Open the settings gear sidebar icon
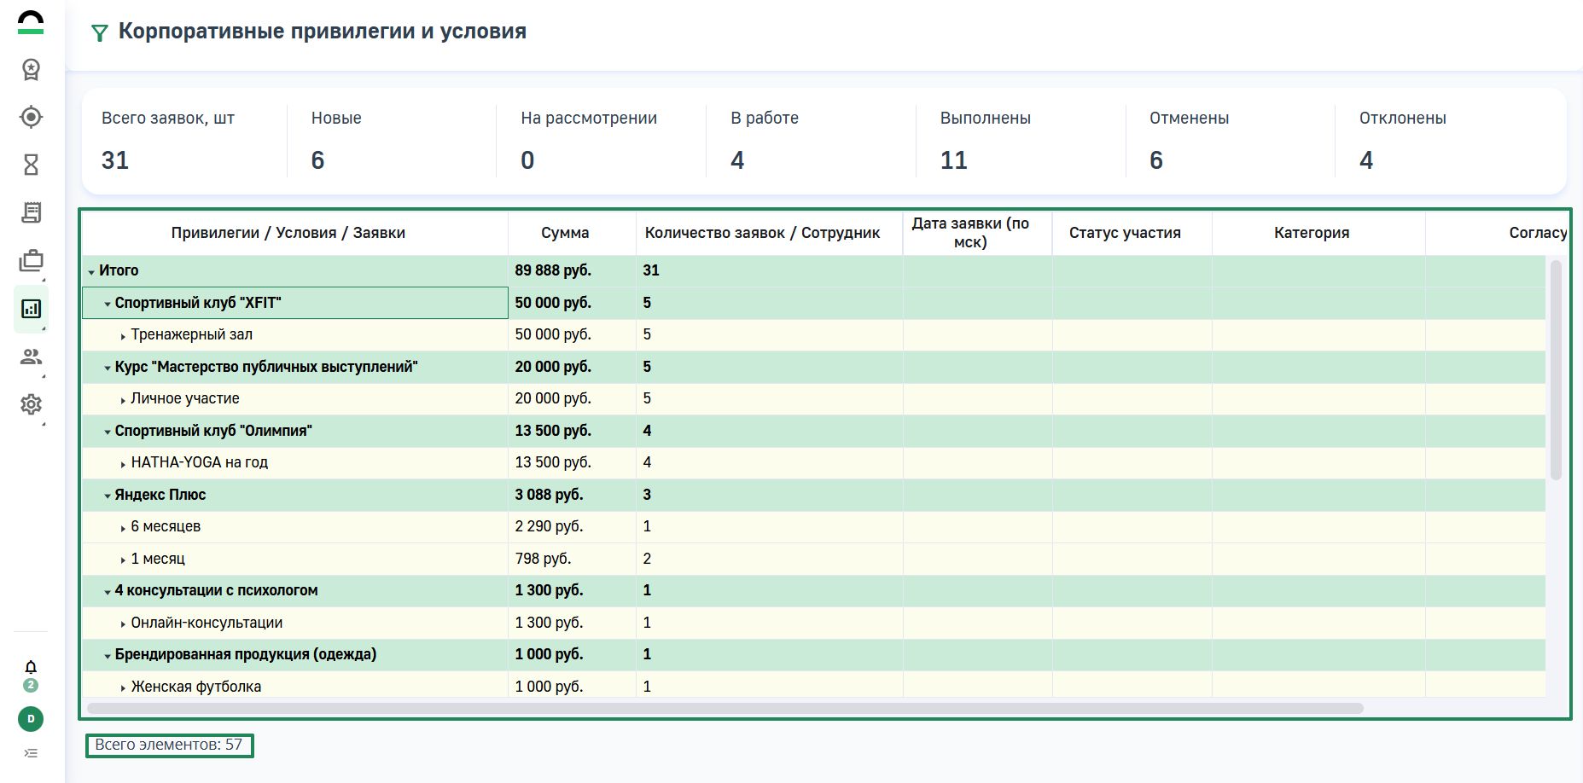 [31, 404]
